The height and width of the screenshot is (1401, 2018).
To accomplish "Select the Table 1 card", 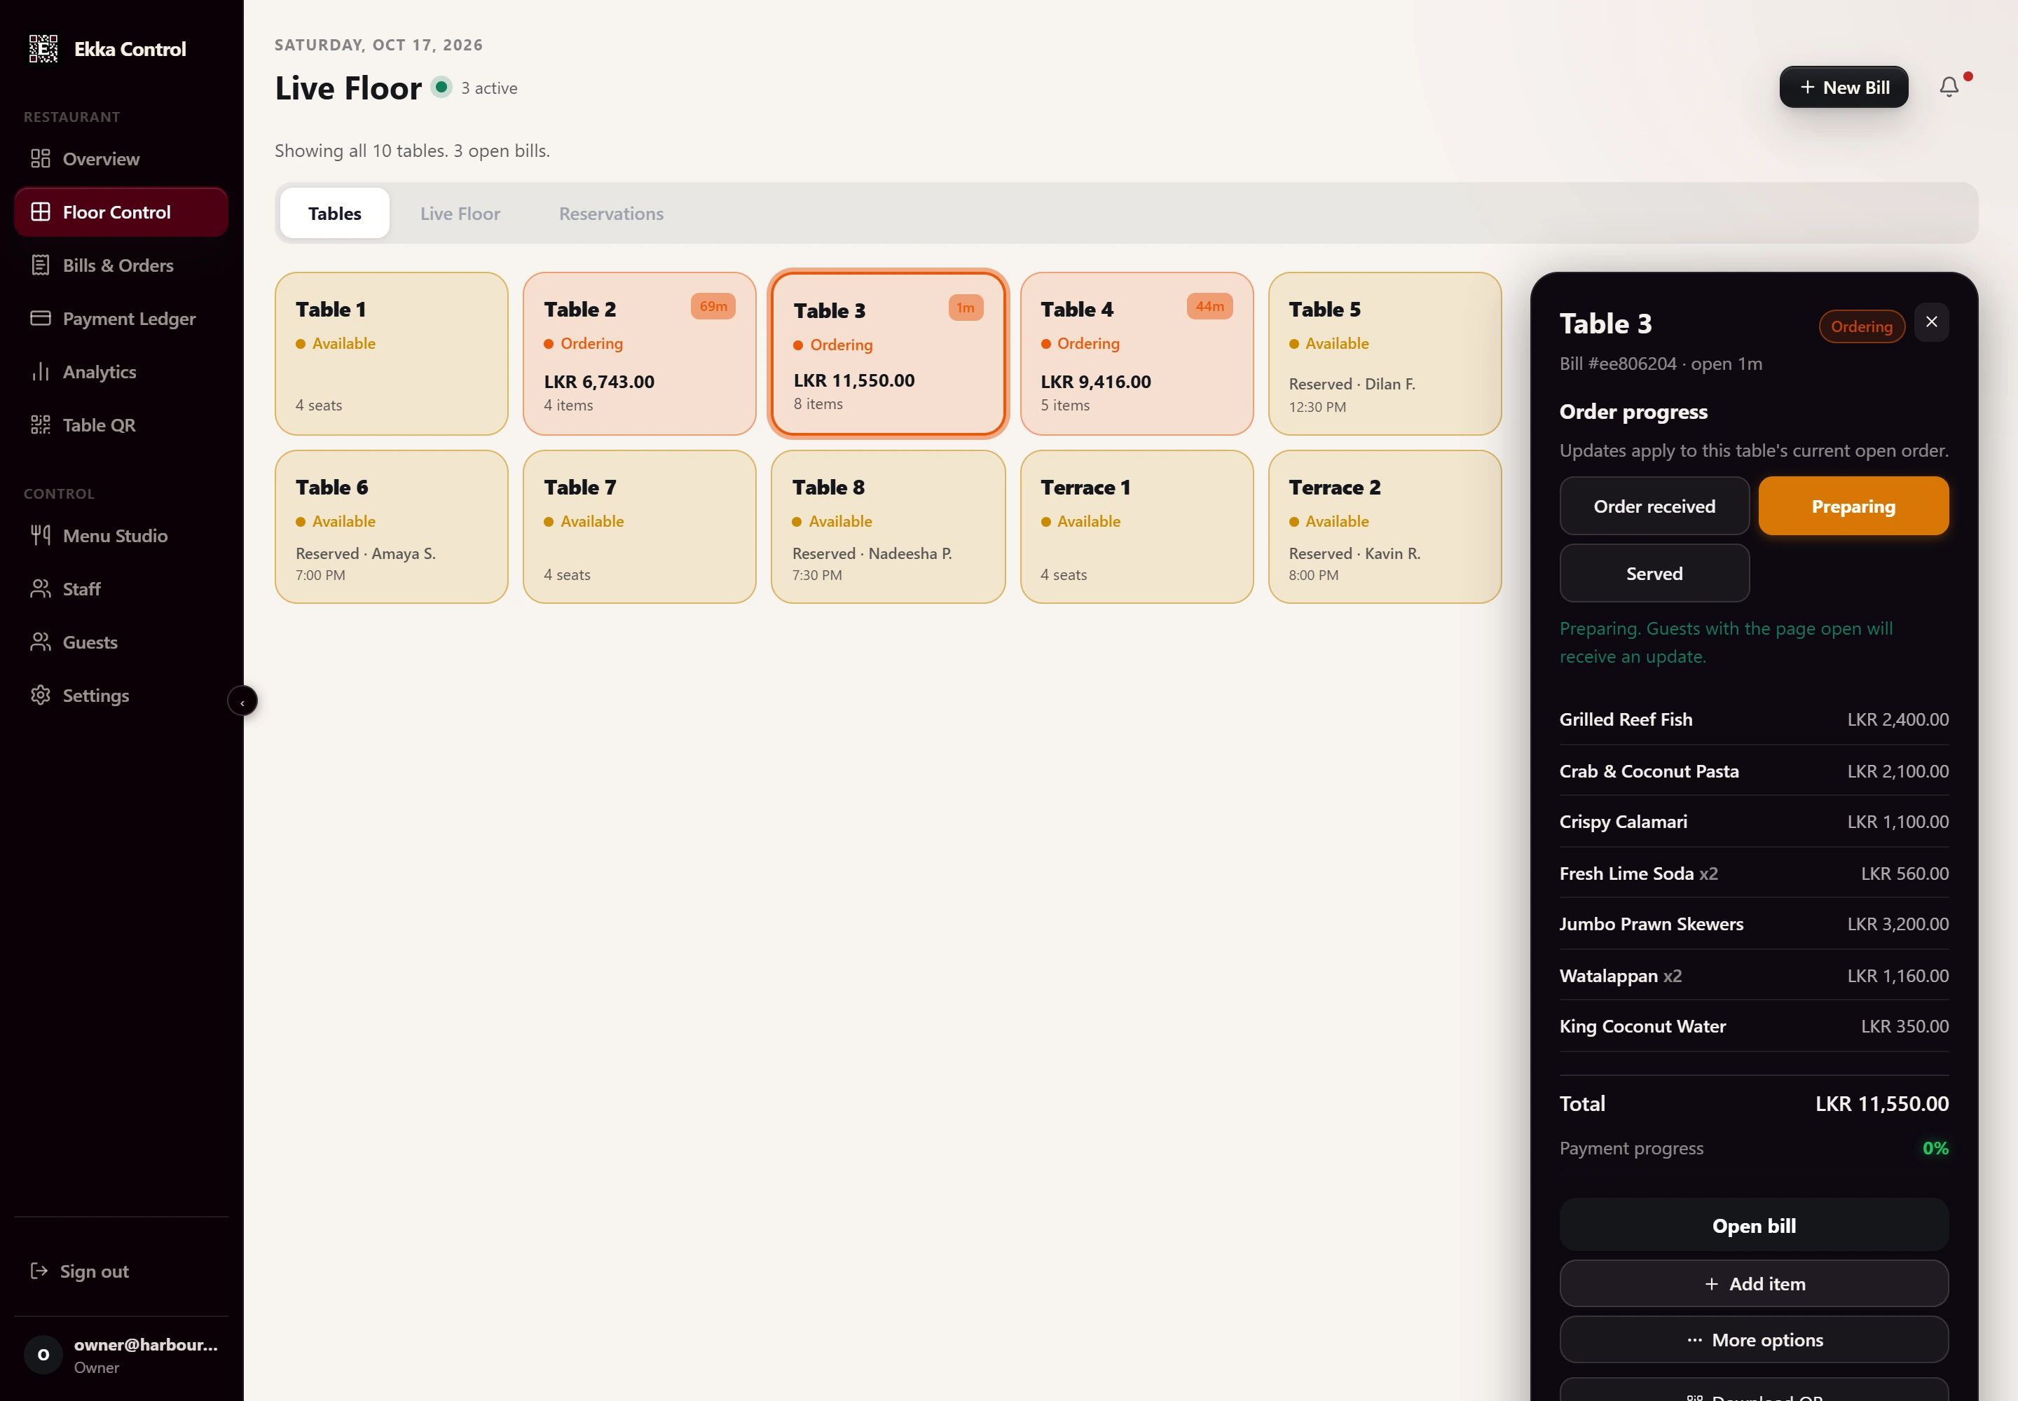I will click(x=392, y=354).
